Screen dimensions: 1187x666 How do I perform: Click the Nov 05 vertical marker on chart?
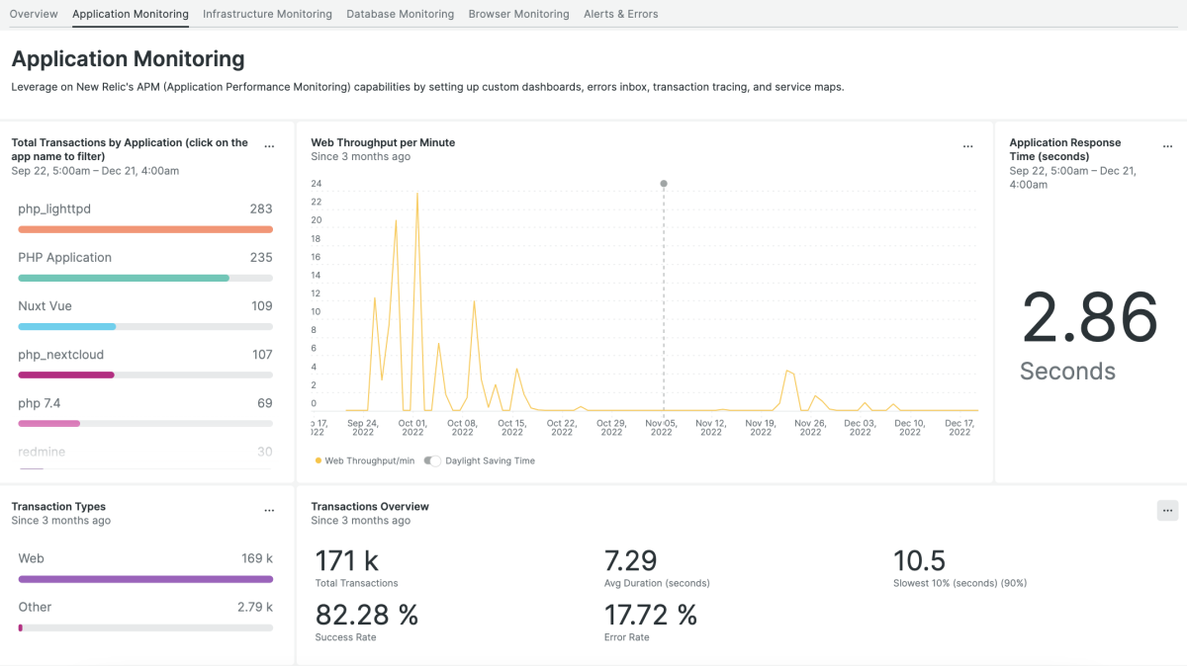(x=663, y=184)
